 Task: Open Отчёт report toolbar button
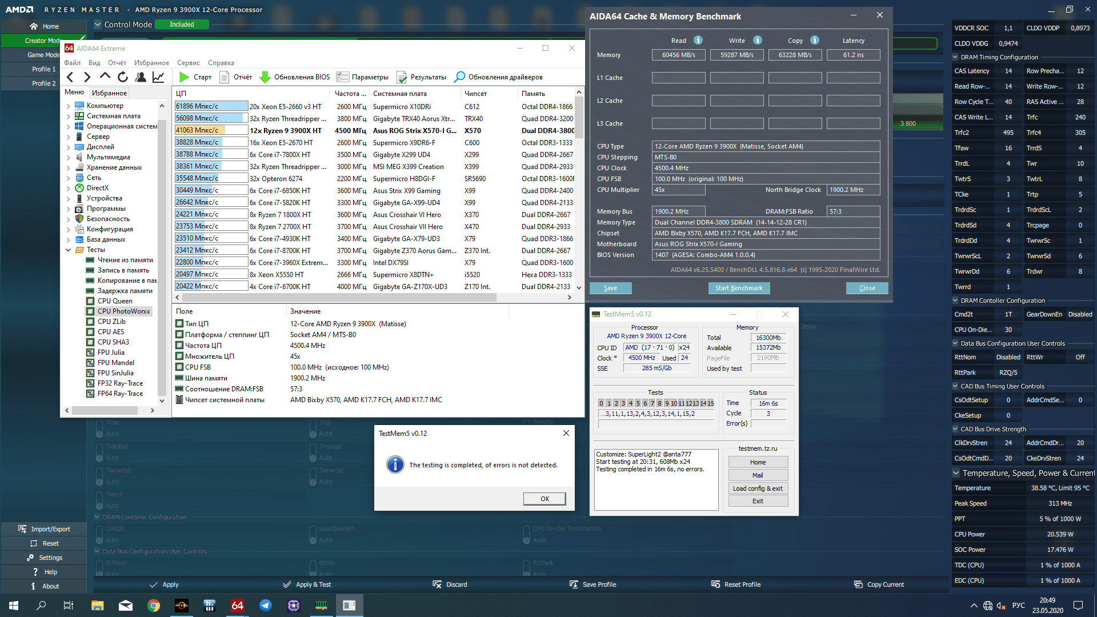[236, 77]
